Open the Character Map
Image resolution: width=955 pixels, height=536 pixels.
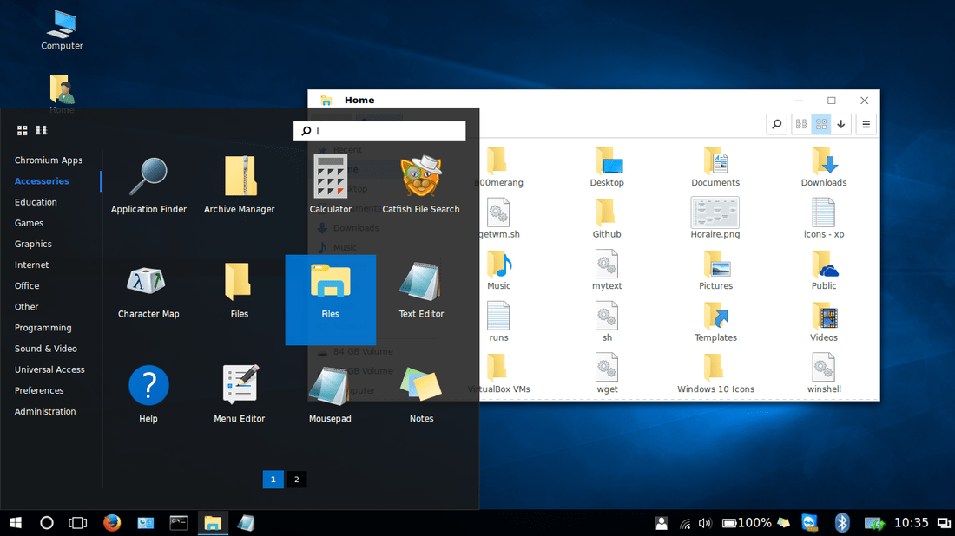pos(148,286)
